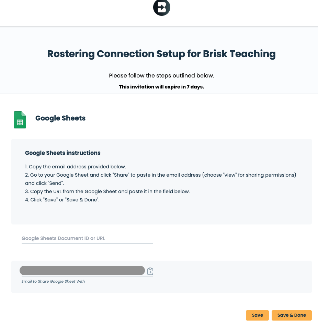Collapse the Google Sheets section header
The image size is (318, 324).
[60, 118]
